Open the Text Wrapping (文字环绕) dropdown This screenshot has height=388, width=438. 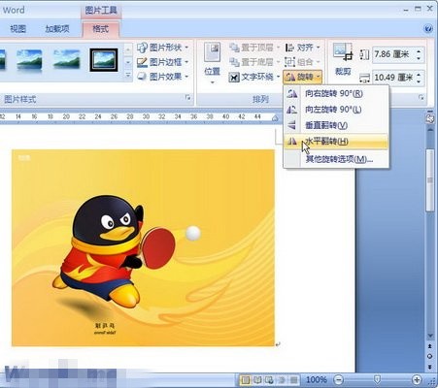[254, 77]
